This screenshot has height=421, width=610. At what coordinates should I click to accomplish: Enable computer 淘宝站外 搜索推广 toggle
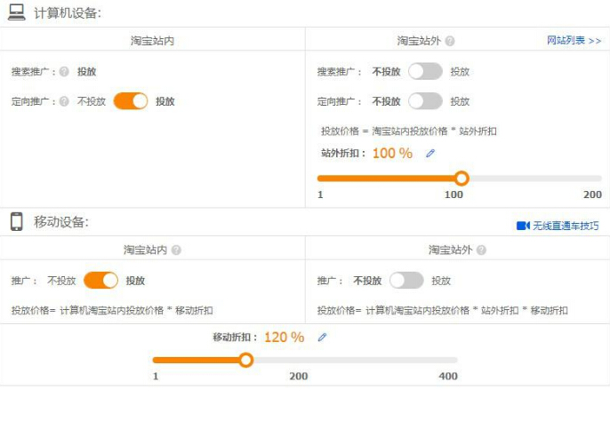tap(425, 72)
